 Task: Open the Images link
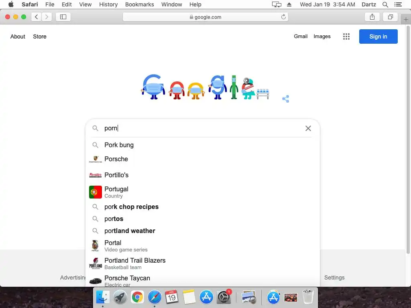pyautogui.click(x=322, y=36)
